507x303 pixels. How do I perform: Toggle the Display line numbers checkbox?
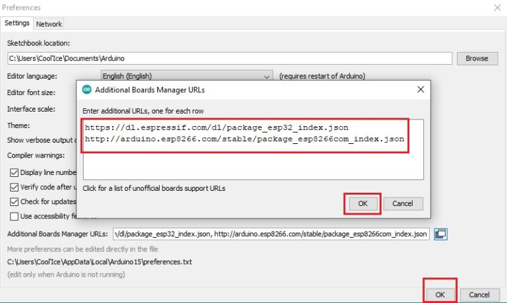15,172
